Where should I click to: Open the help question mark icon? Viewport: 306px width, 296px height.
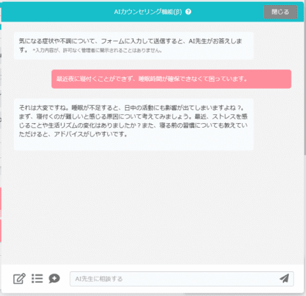pos(188,11)
